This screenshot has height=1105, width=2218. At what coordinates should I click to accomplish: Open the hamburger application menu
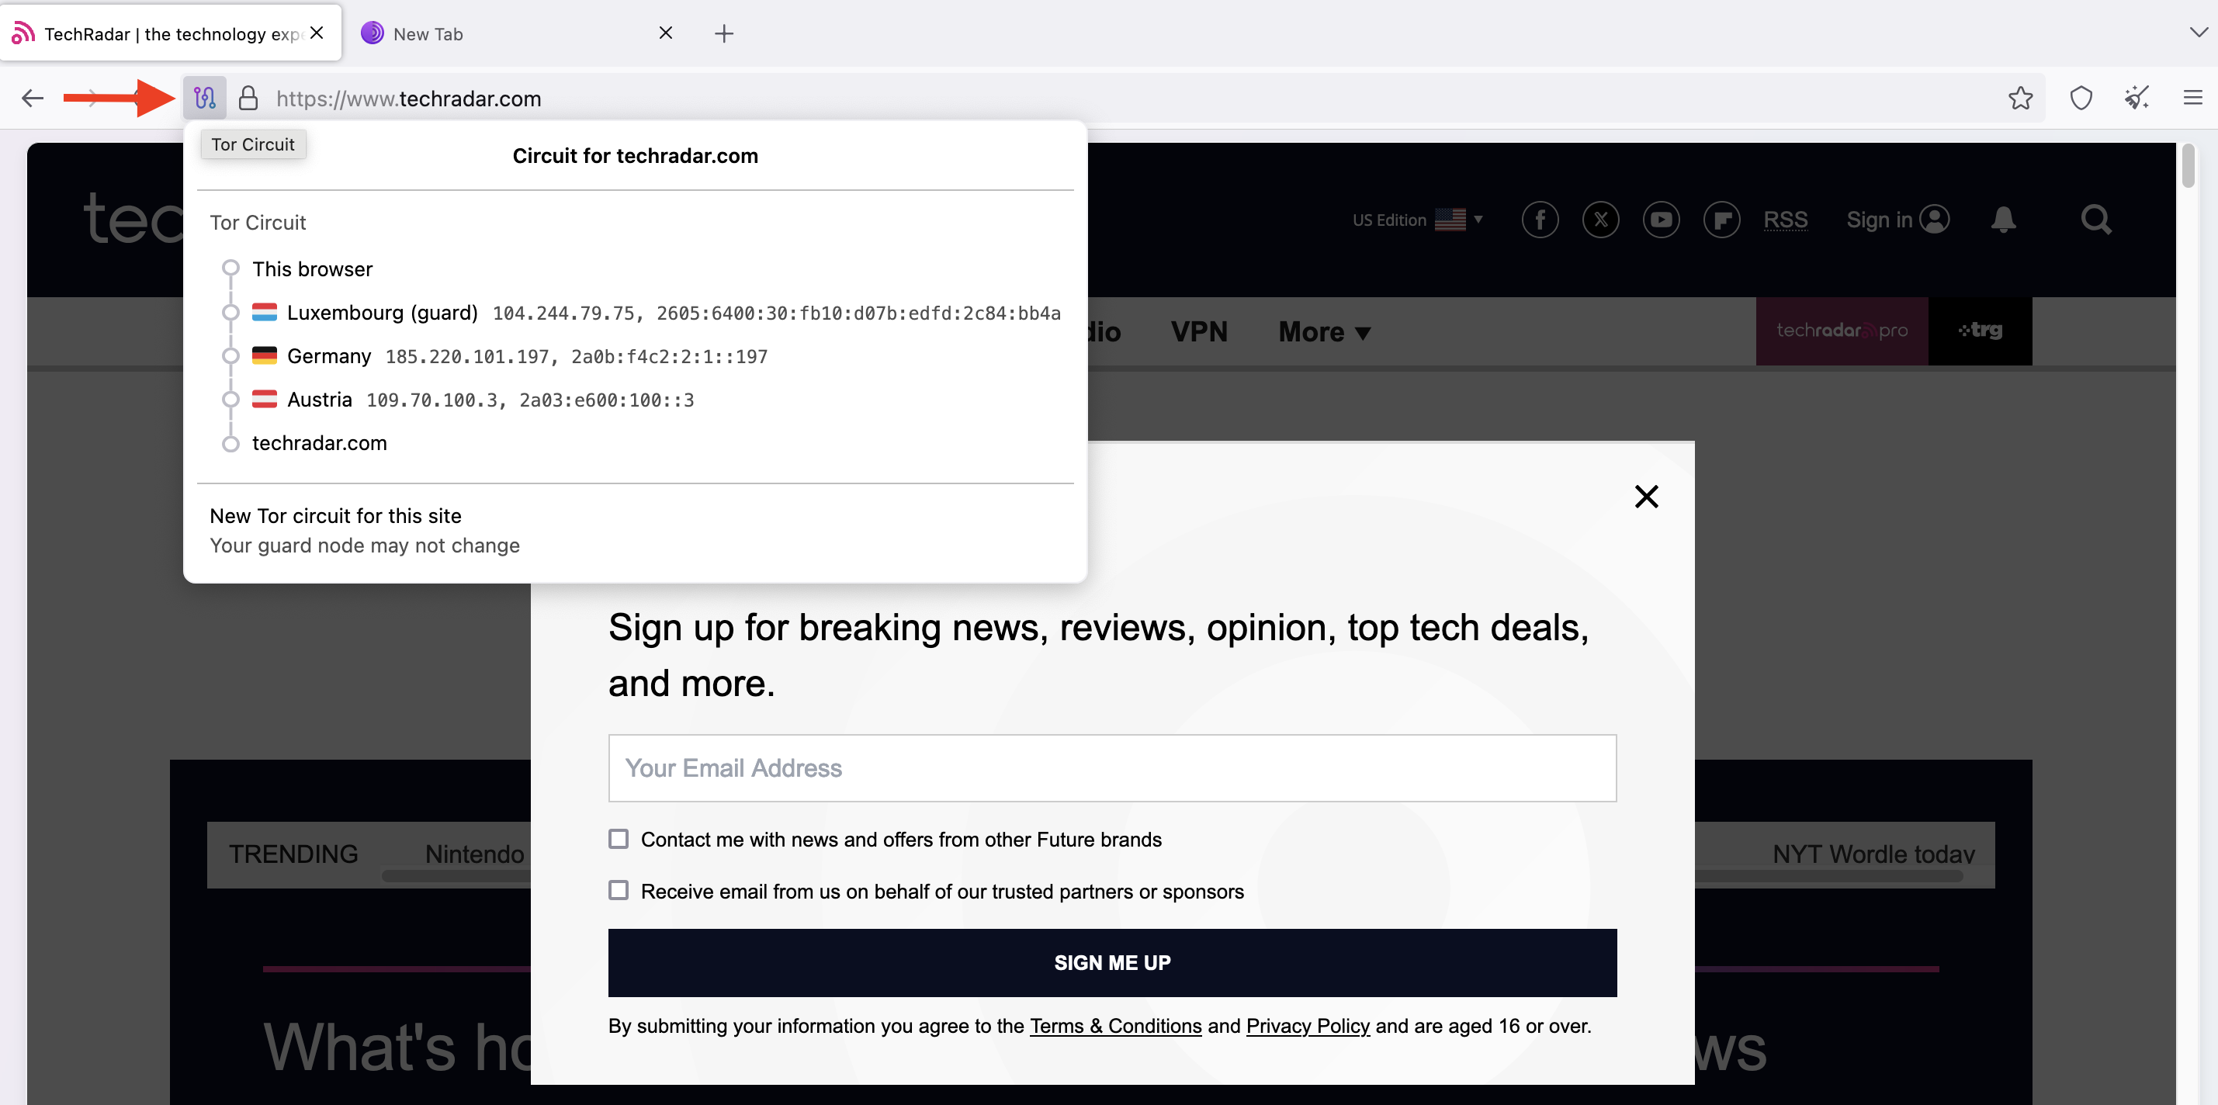pos(2193,99)
